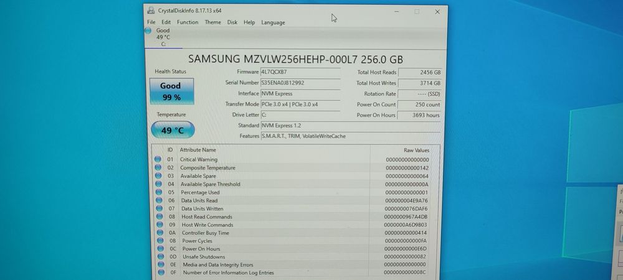Click the status orb for Number of Error Information Log Entries
623x280 pixels.
(161, 273)
